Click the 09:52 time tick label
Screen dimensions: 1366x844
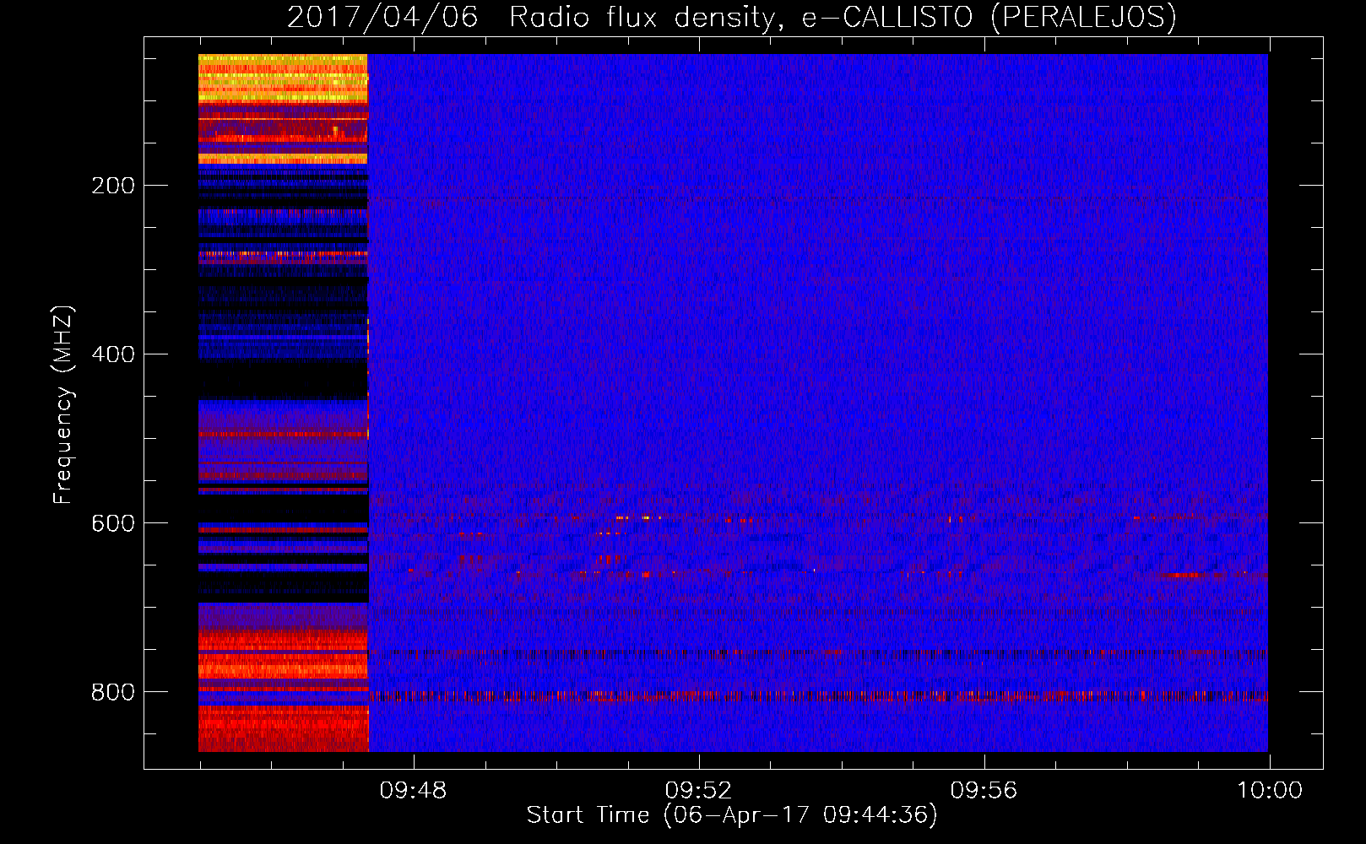tap(698, 791)
